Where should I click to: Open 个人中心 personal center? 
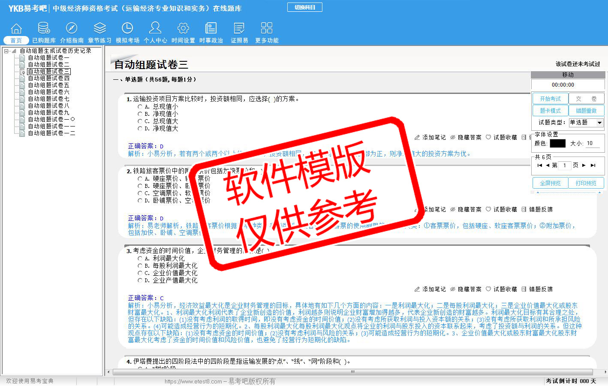[x=155, y=29]
